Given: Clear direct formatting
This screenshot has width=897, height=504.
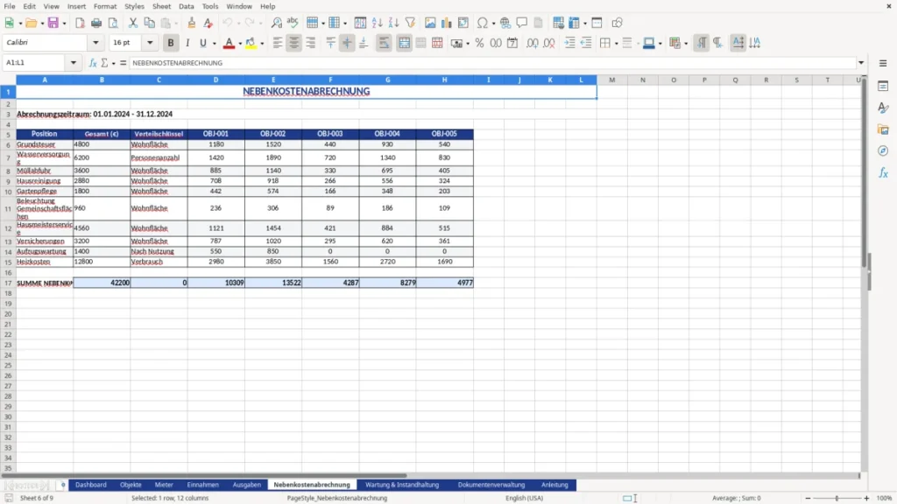Looking at the screenshot, I should pyautogui.click(x=208, y=23).
